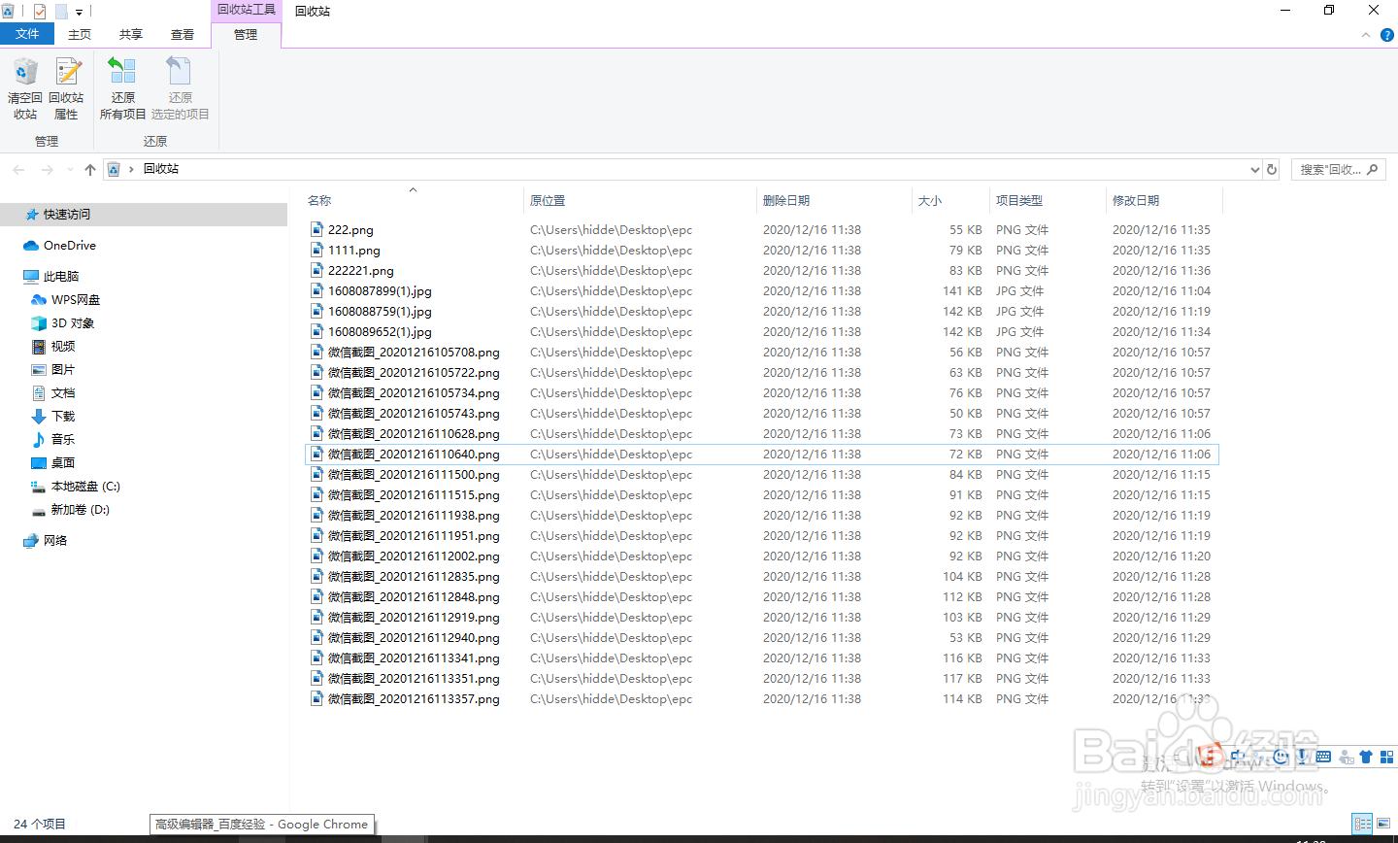Open 文档 folder in sidebar
The width and height of the screenshot is (1398, 843).
[x=63, y=393]
